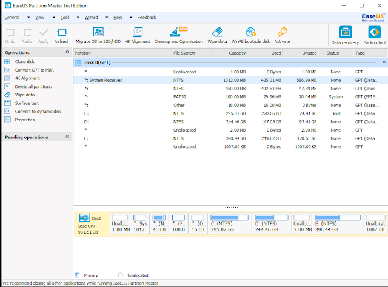
Task: Click the Redo toolbar icon
Action: 27,32
